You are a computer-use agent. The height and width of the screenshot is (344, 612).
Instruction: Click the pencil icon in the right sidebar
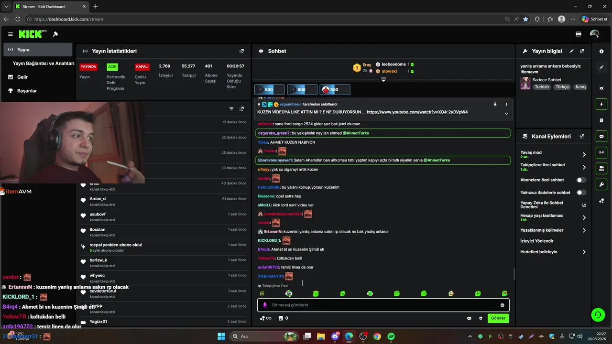point(601,68)
